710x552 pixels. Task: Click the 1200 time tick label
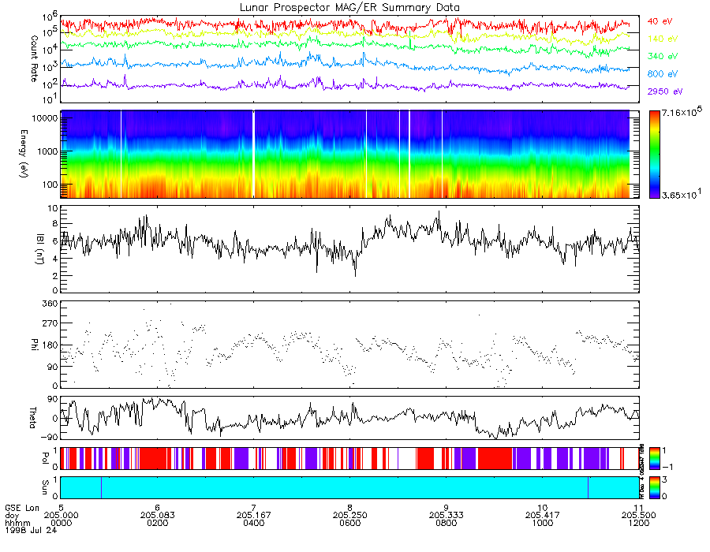tap(638, 523)
